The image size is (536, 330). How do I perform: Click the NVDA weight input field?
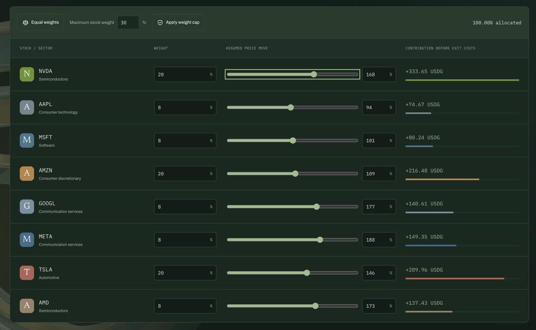pos(185,74)
